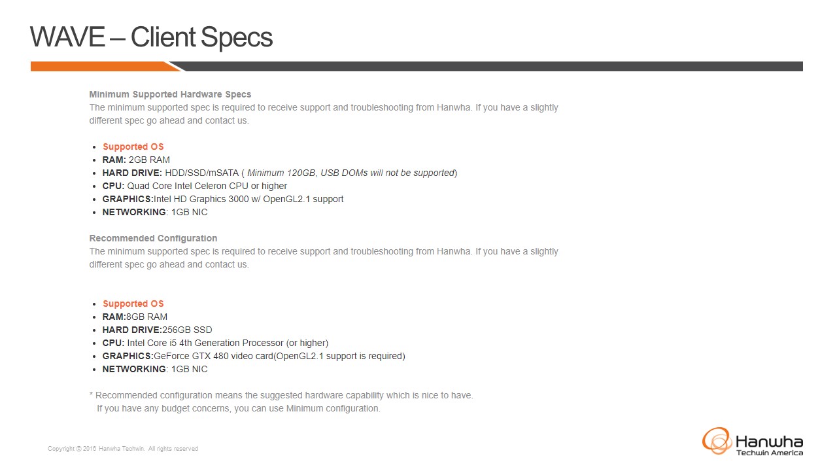Open the Supported OS link under Minimum Specs
This screenshot has width=837, height=471.
pyautogui.click(x=133, y=147)
